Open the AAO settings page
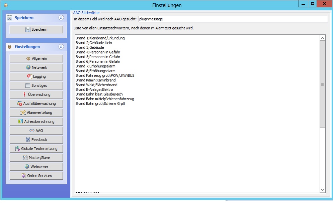The width and height of the screenshot is (333, 205). (36, 131)
